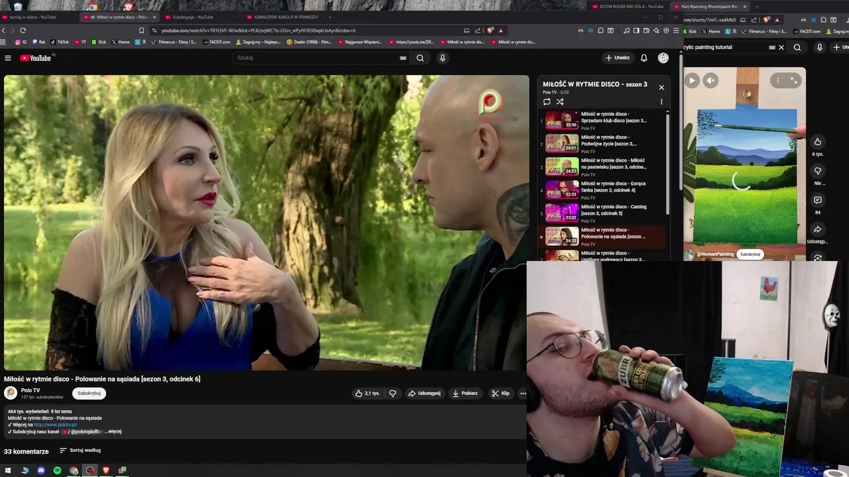Open the FACEIT.com bookmark
Image resolution: width=849 pixels, height=477 pixels.
[217, 42]
